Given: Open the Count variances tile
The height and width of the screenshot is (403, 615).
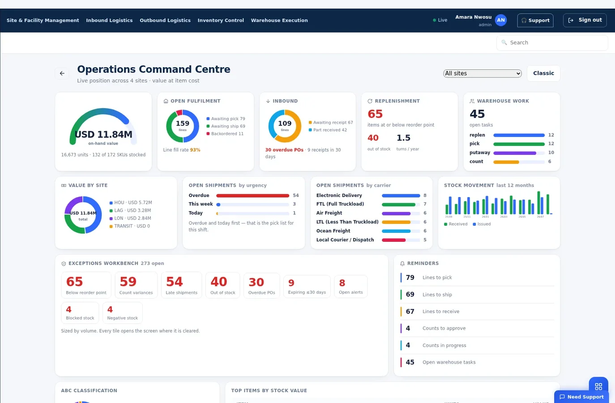Looking at the screenshot, I should (136, 285).
